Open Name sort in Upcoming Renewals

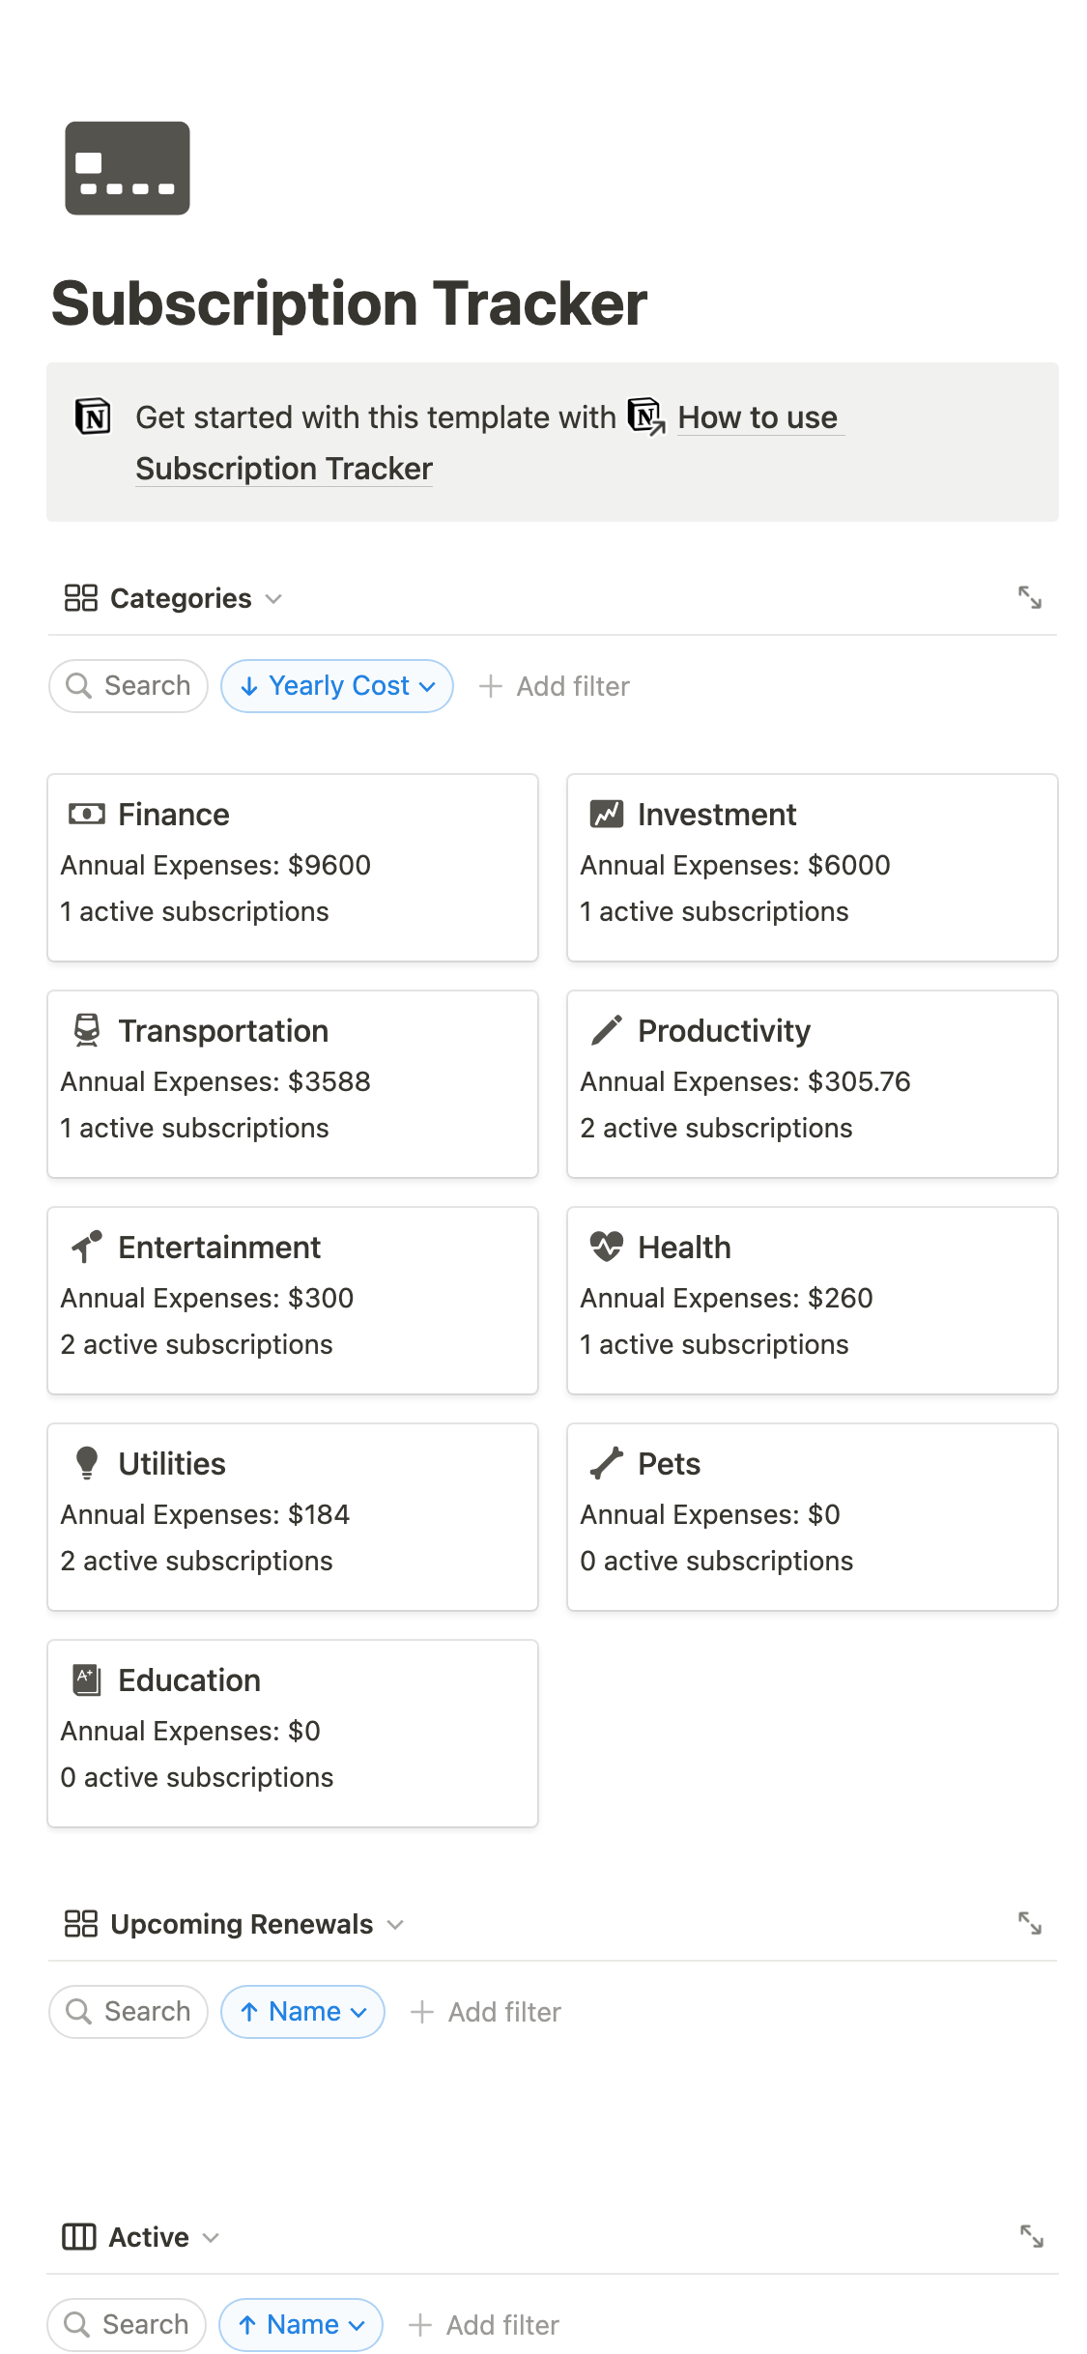pos(302,2012)
